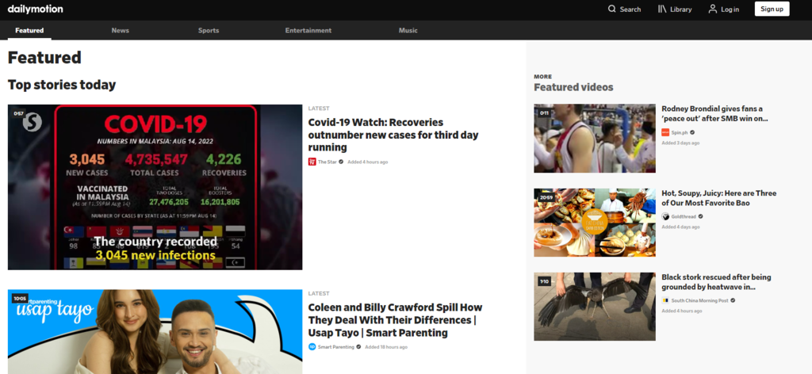Click the Log in person icon

click(x=713, y=9)
